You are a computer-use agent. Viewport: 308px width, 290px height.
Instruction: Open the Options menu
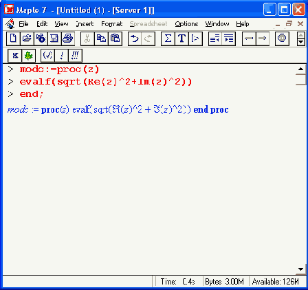click(186, 24)
